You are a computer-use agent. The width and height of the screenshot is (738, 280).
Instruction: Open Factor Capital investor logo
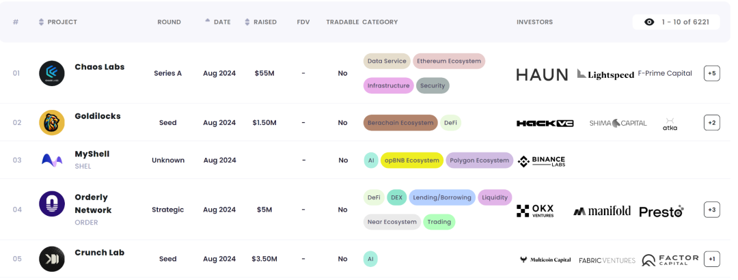[x=670, y=260]
